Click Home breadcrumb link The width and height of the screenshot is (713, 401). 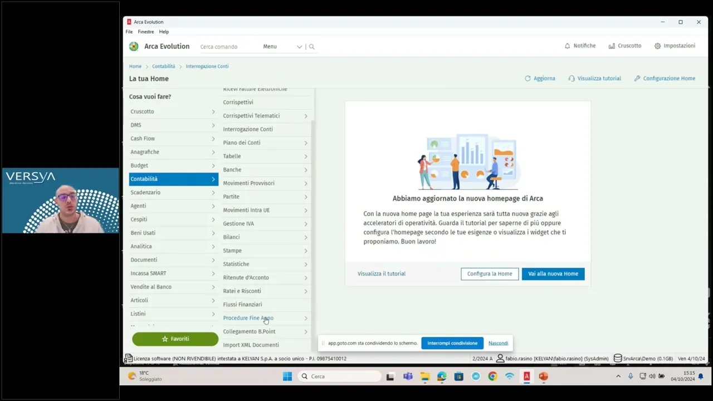(135, 66)
